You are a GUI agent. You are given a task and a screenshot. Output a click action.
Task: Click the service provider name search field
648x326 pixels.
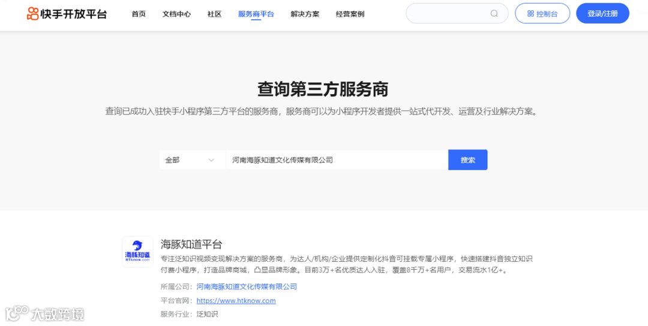click(x=337, y=160)
